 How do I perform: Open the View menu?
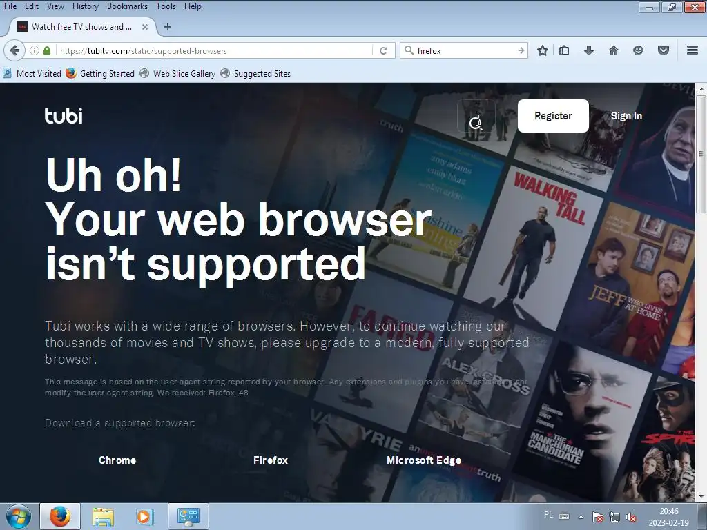pos(55,6)
